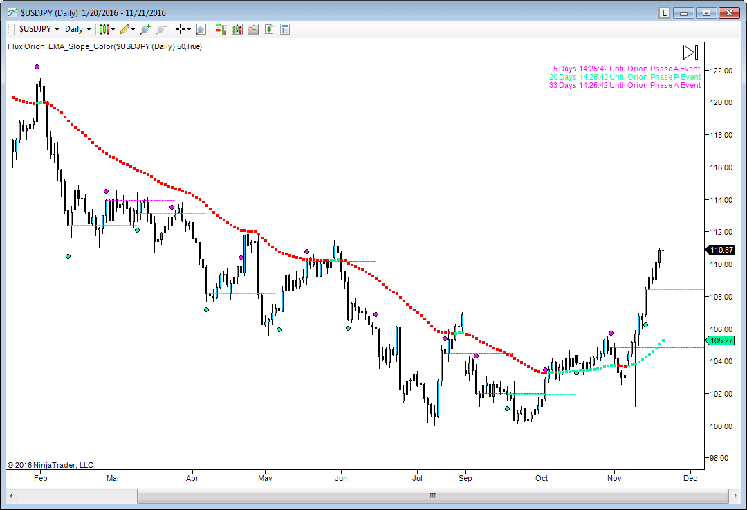Expand the drawing tools dropdown arrow
This screenshot has width=747, height=510.
click(x=133, y=30)
